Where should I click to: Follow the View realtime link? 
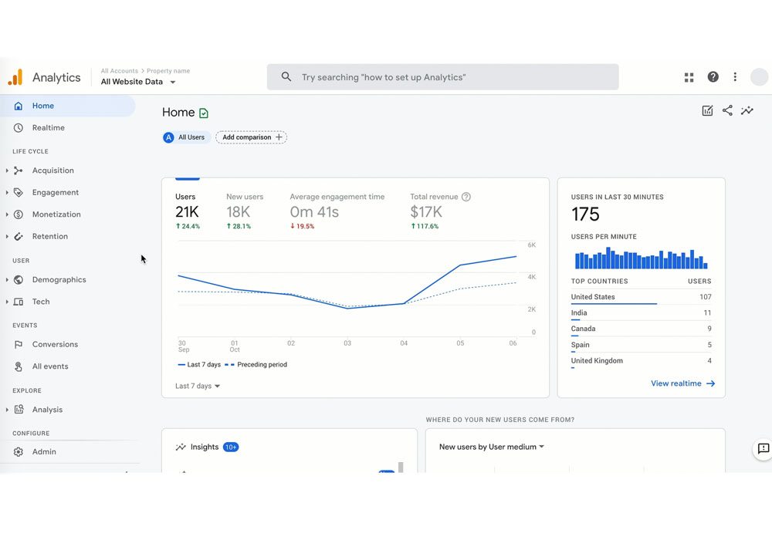682,383
